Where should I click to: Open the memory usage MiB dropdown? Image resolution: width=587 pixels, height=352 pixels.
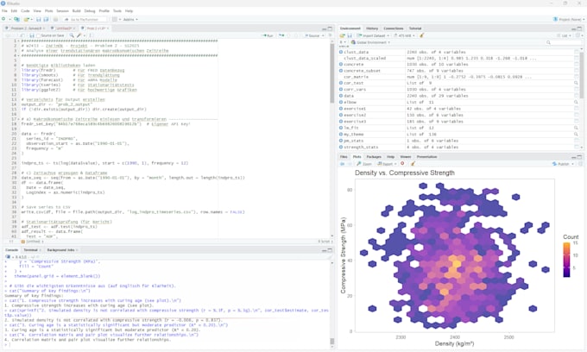[405, 35]
